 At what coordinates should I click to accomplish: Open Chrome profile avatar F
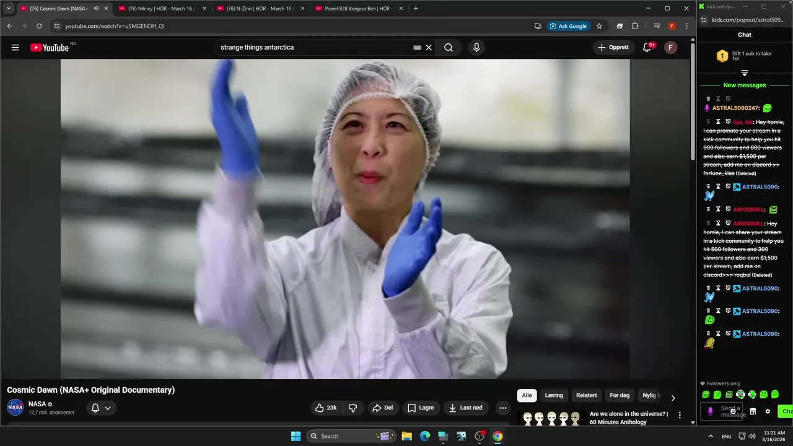672,26
